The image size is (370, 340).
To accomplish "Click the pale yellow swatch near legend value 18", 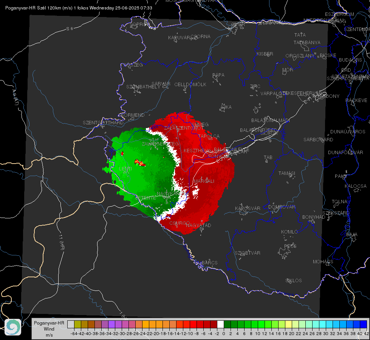I will pos(289,324).
